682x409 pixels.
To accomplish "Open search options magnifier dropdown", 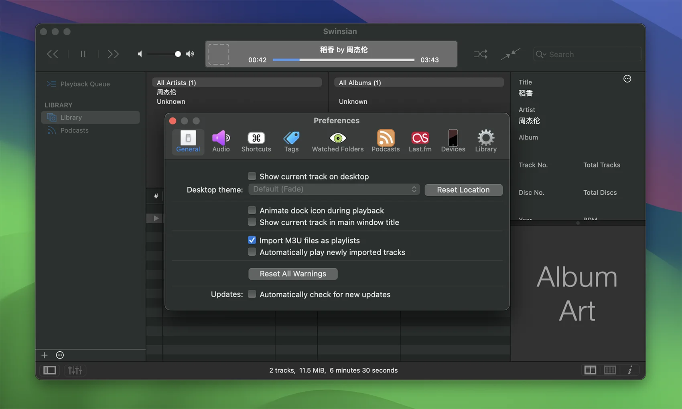I will tap(541, 54).
